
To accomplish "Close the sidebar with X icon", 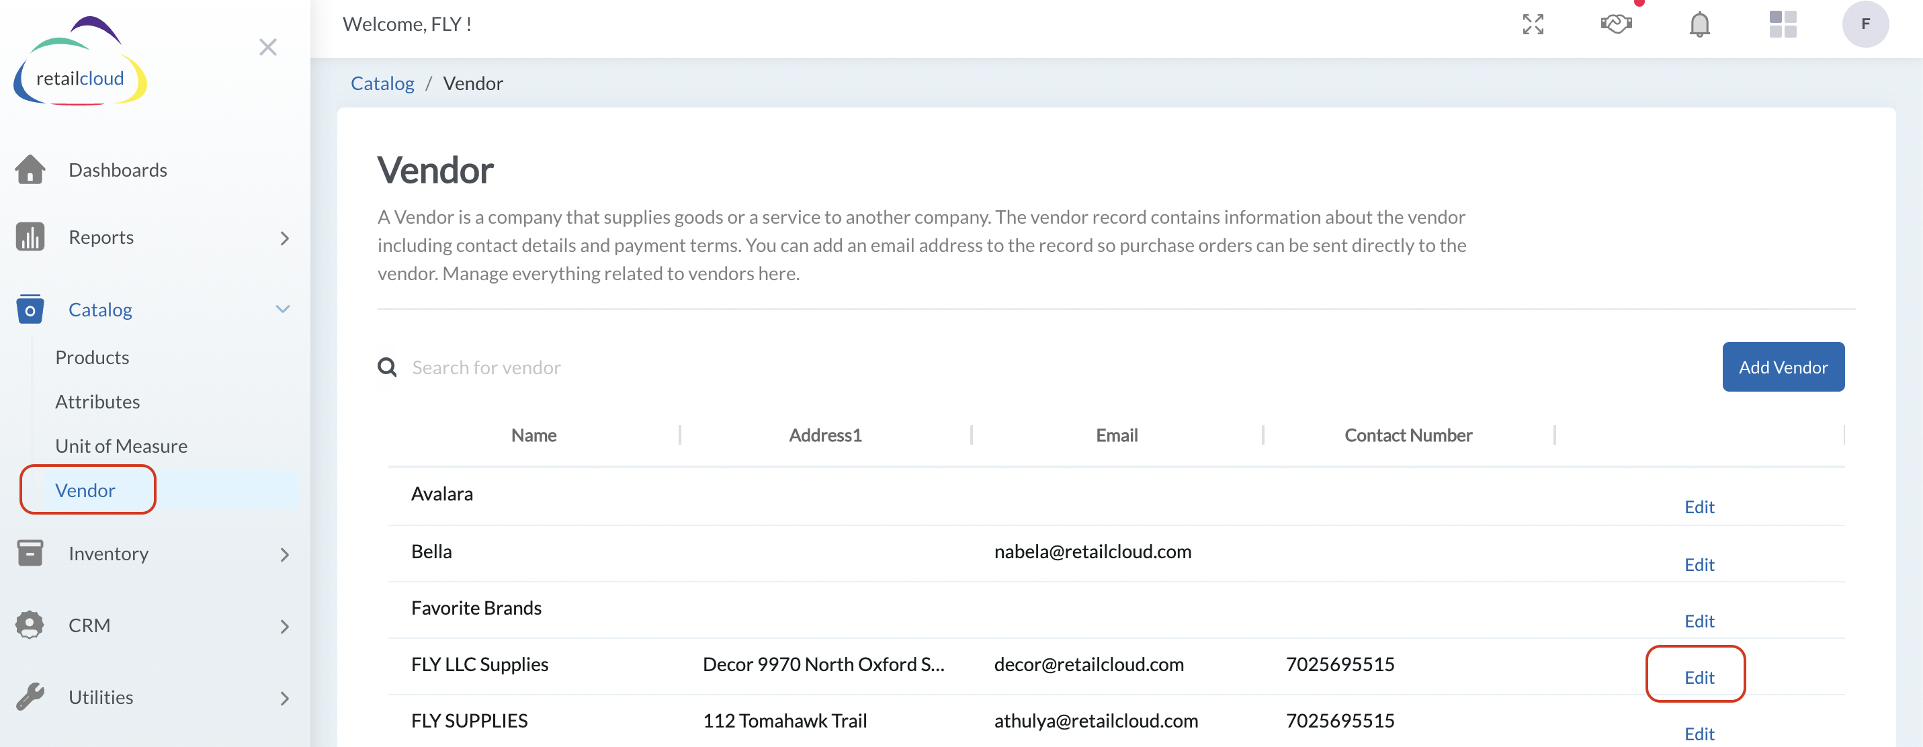I will (x=268, y=47).
